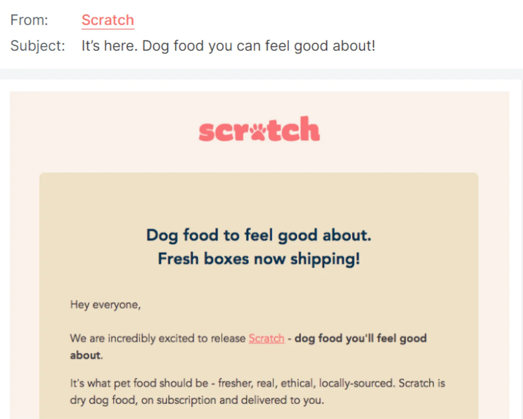Click the "Subject:" label
Viewport: 523px width, 419px height.
[38, 46]
